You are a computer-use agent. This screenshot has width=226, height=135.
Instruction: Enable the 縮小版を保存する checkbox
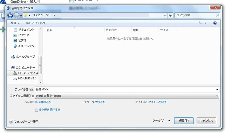pos(37,110)
